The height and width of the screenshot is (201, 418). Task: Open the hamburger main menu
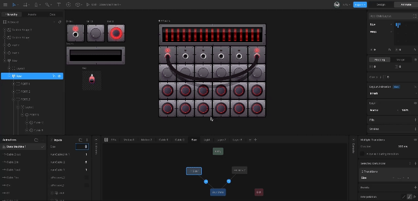coord(5,4)
